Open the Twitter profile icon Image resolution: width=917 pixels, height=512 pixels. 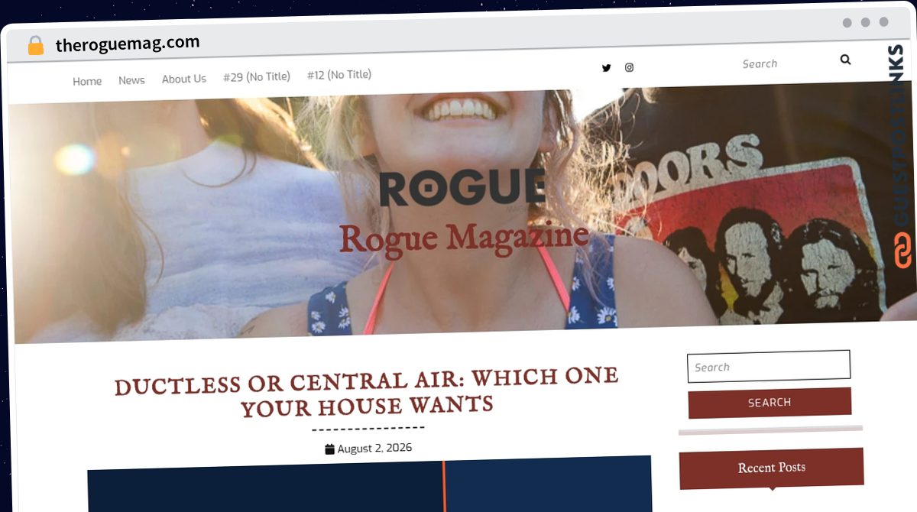[x=606, y=67]
